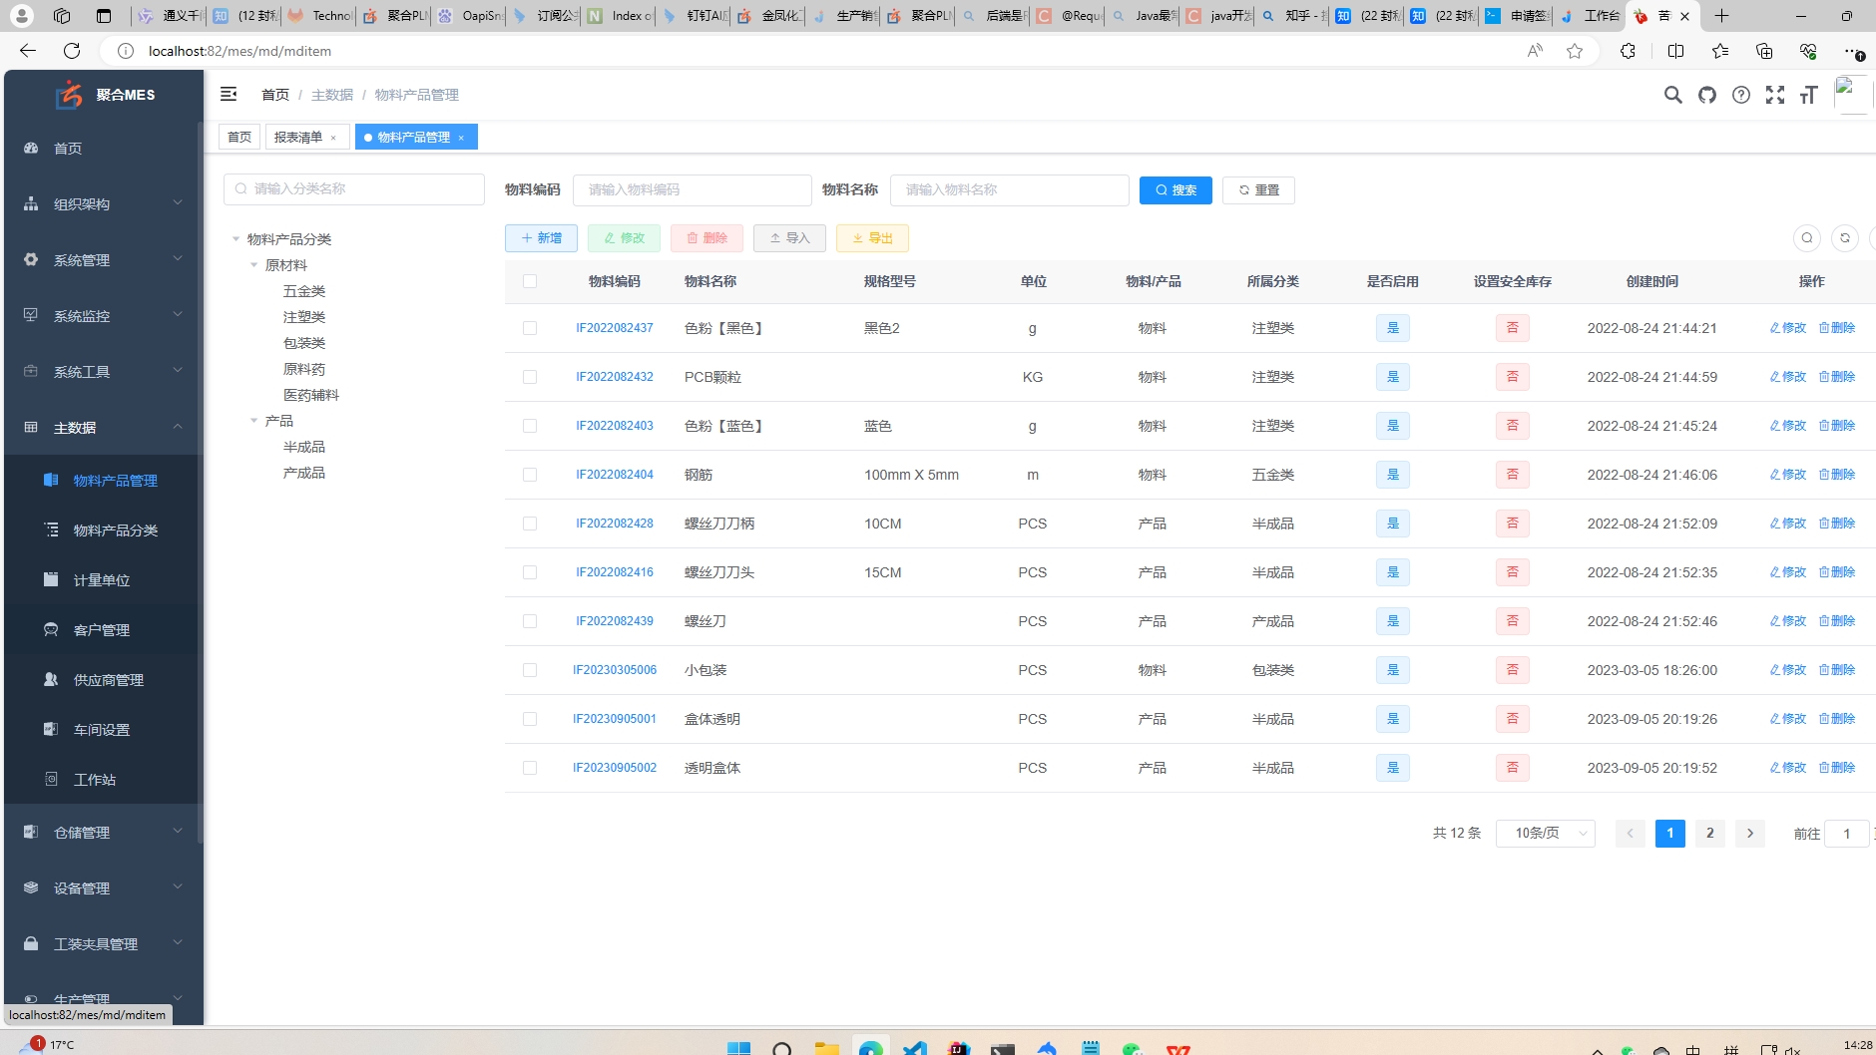
Task: Click the 新增 button
Action: coord(541,238)
